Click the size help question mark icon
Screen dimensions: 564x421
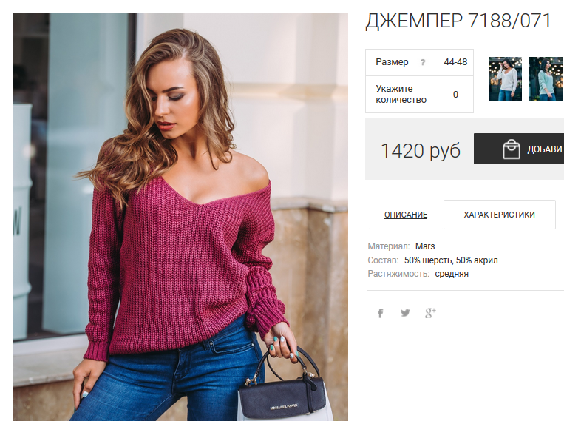pyautogui.click(x=423, y=62)
